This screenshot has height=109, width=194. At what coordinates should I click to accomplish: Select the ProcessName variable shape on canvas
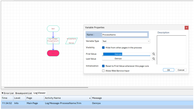tap(71, 41)
